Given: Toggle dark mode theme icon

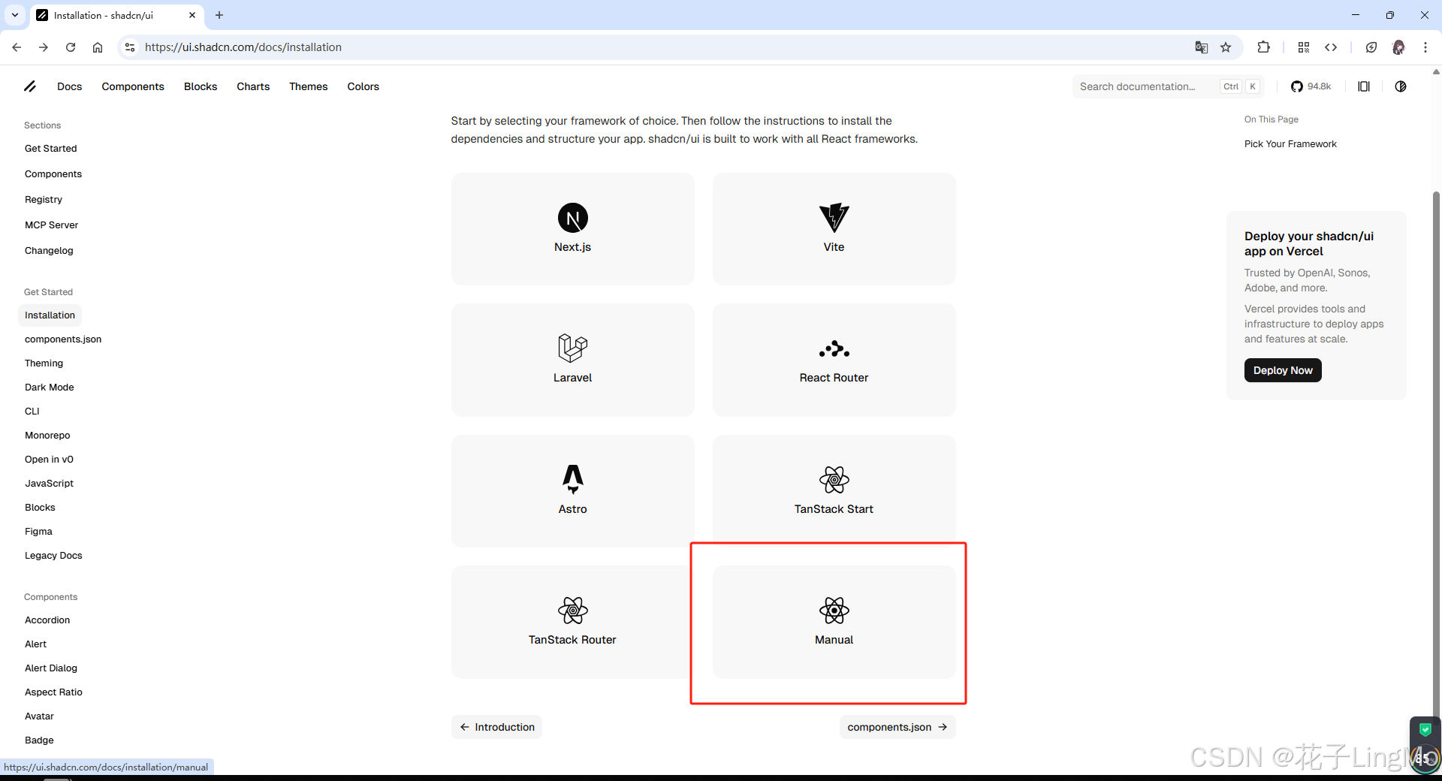Looking at the screenshot, I should pos(1401,86).
